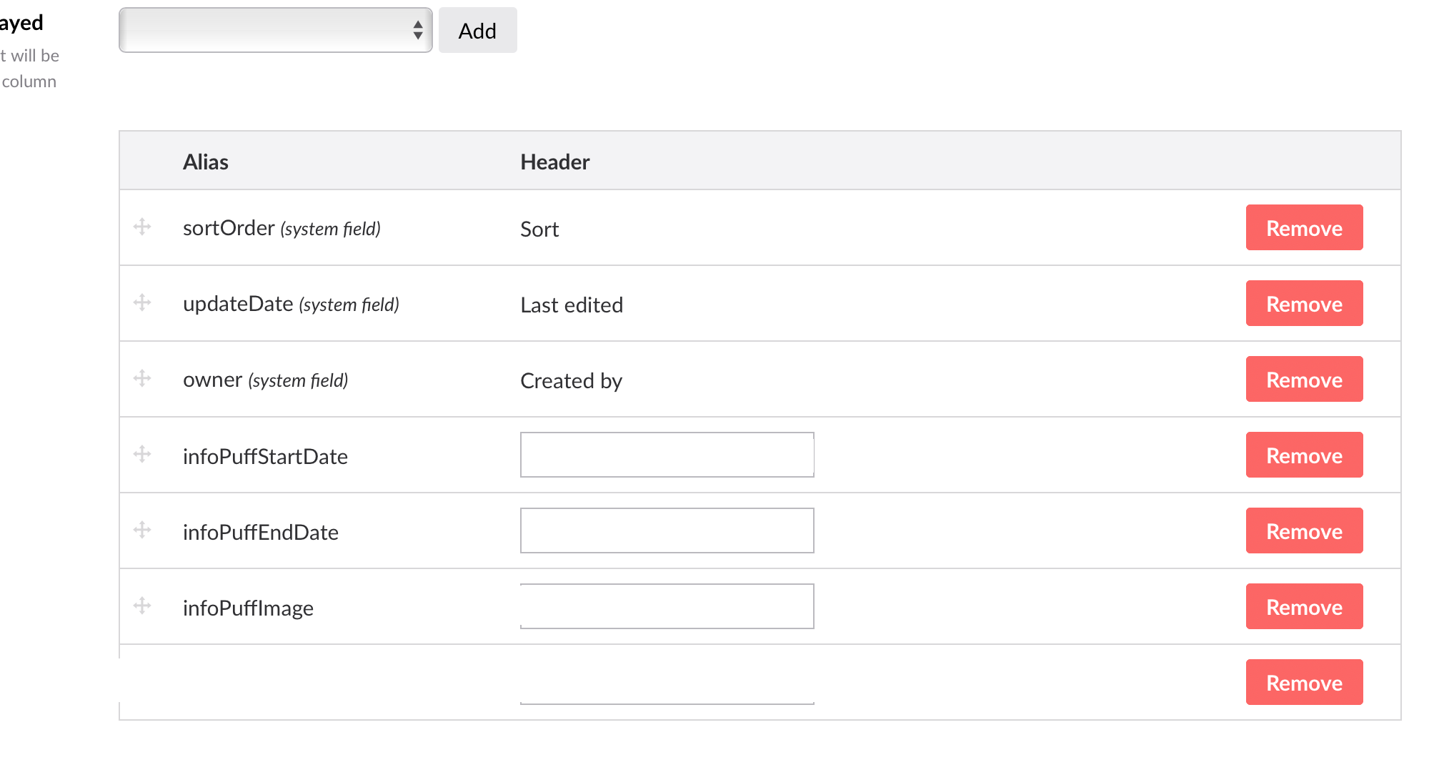Screen dimensions: 1429x765
Task: Click the move icon next to infoPuffImage
Action: [142, 606]
